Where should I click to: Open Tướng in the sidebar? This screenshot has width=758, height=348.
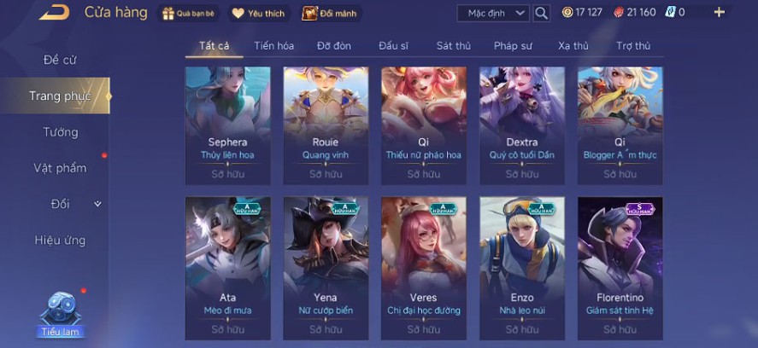(x=61, y=132)
